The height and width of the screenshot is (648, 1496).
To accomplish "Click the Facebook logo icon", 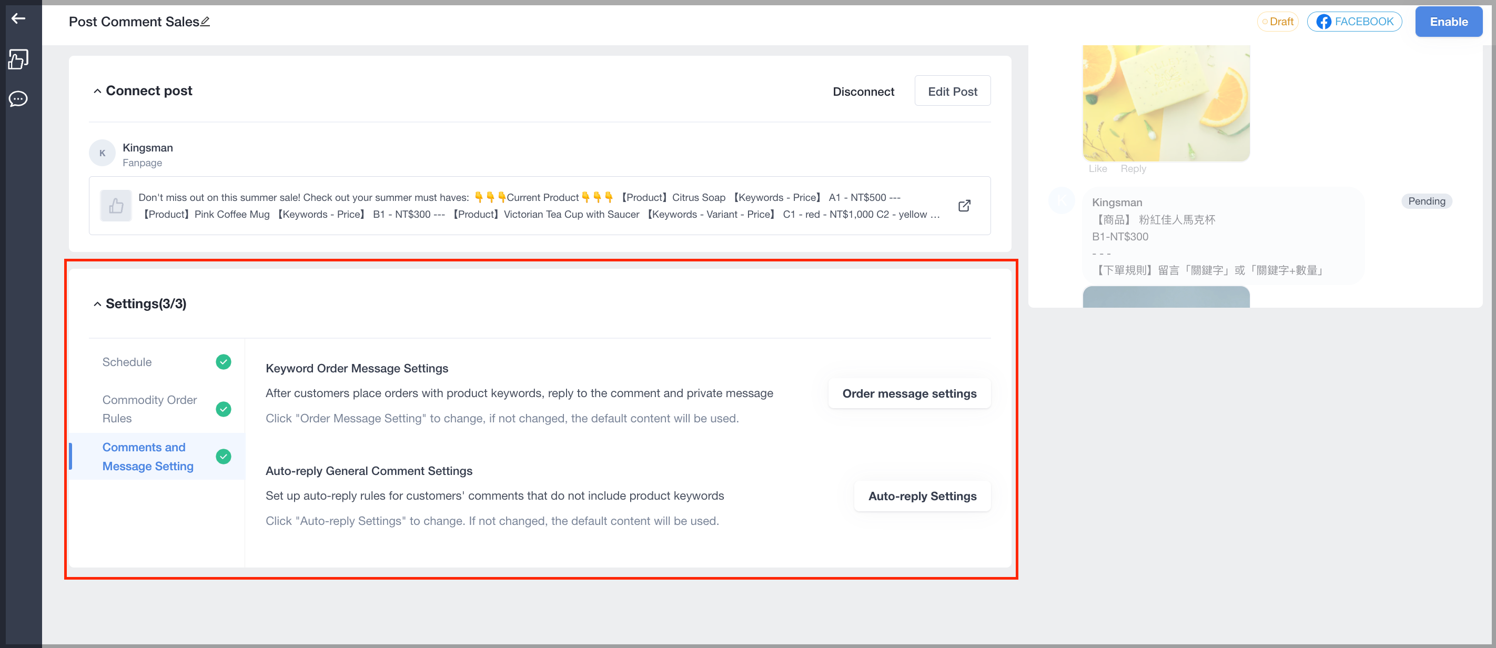I will tap(1323, 22).
